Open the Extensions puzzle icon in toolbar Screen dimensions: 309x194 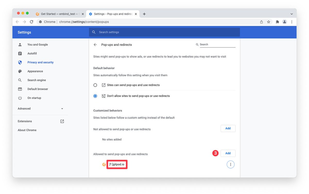point(277,22)
